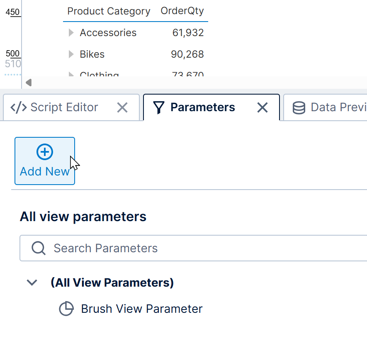The image size is (367, 341).
Task: Click the funnel icon on Parameters tab
Action: click(159, 108)
